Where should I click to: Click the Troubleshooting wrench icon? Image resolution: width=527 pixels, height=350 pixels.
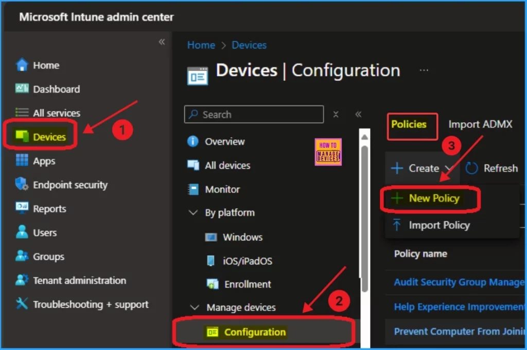tap(22, 304)
